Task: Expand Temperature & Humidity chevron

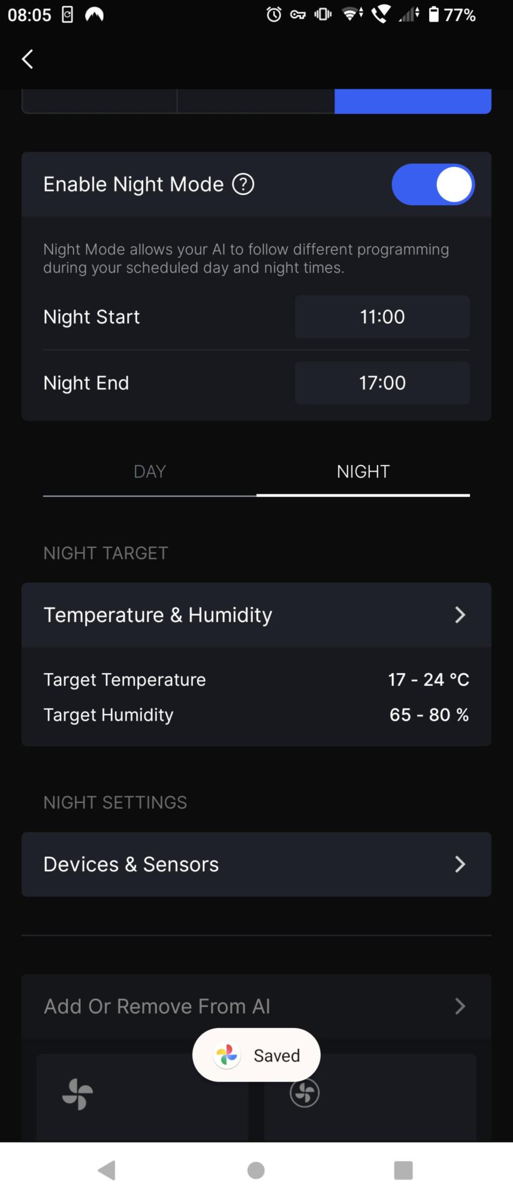Action: [x=460, y=615]
